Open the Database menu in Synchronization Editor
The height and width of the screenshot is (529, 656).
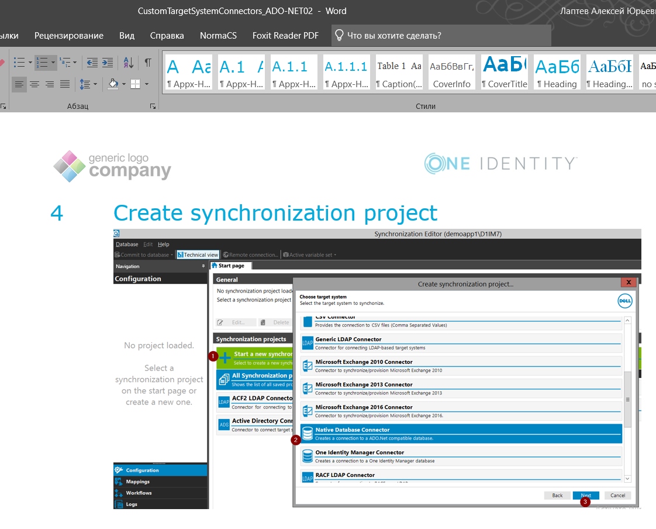tap(127, 244)
